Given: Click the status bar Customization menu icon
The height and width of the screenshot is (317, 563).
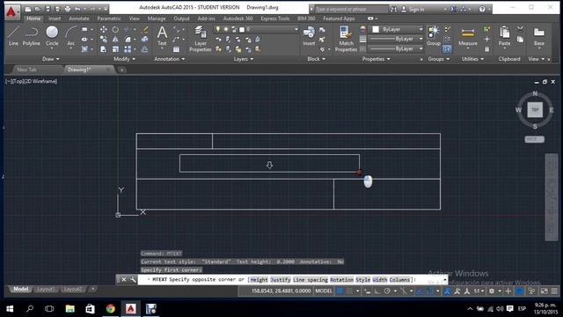Looking at the screenshot, I should (555, 291).
